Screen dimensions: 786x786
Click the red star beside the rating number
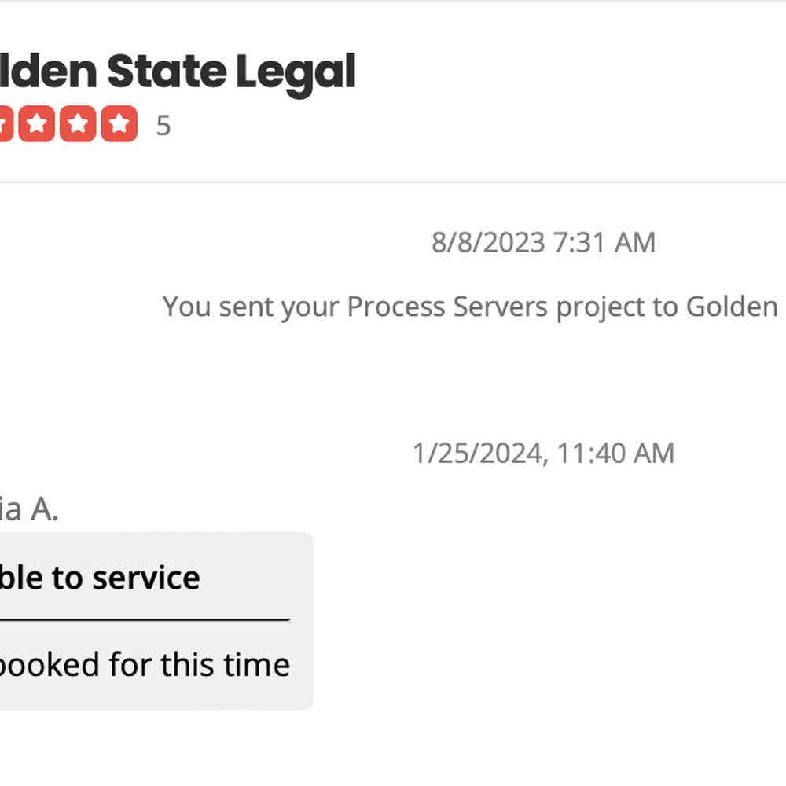[118, 123]
